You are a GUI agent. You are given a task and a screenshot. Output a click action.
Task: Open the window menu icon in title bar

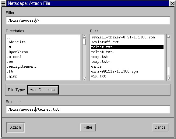coord(3,3)
